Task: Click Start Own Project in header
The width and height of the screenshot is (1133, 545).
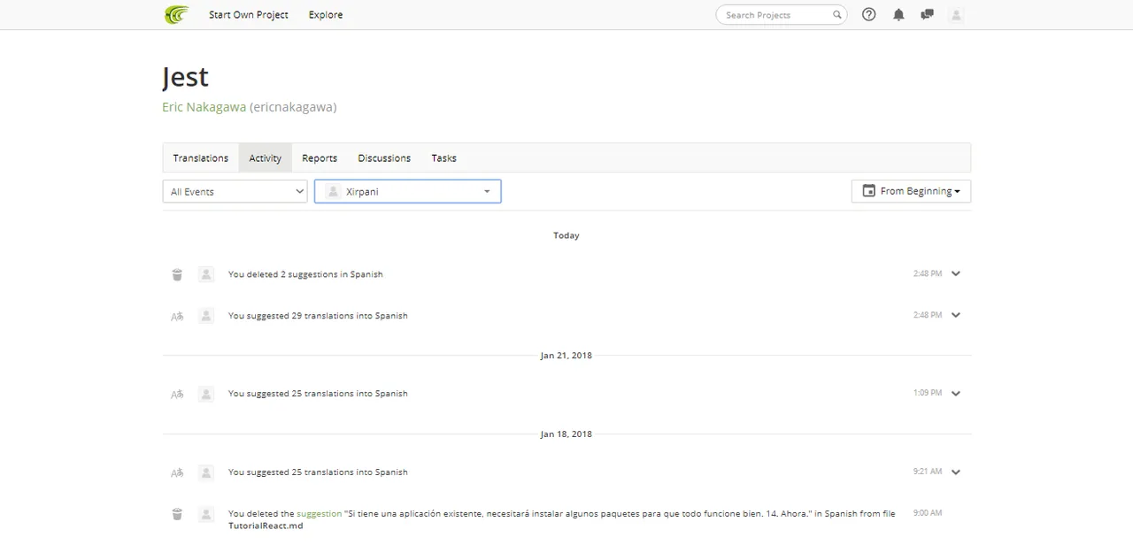Action: [x=249, y=15]
